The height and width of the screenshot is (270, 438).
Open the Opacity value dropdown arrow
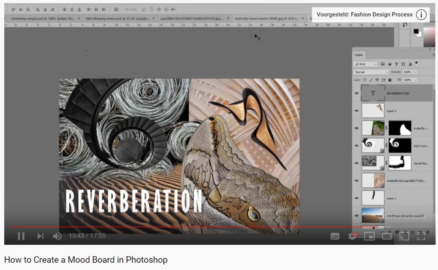415,72
